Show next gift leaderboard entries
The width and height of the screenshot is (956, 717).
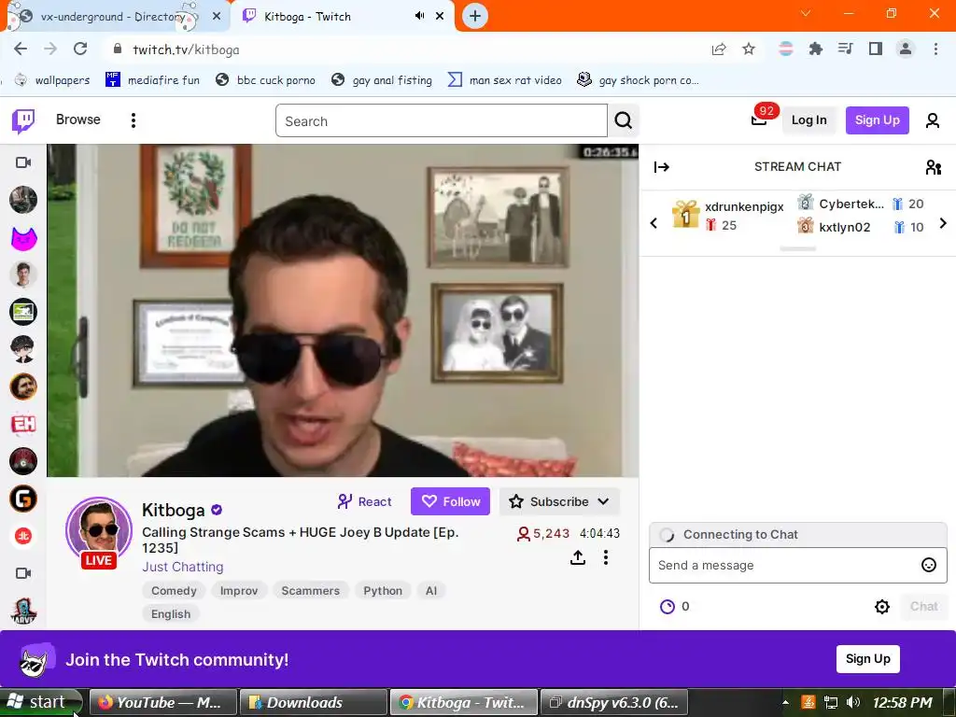click(943, 223)
